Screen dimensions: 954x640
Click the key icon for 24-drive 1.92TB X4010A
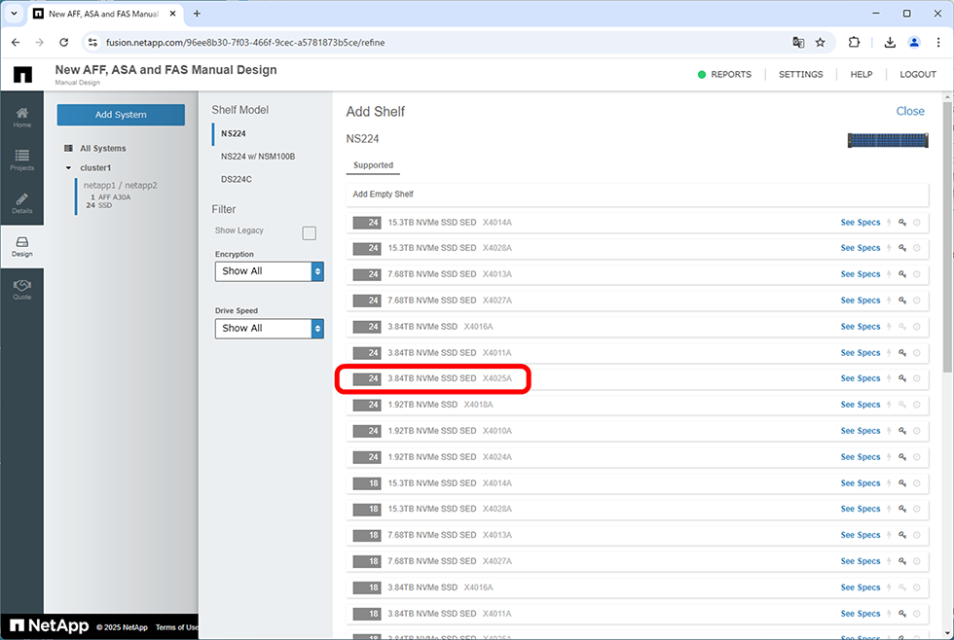click(x=902, y=431)
